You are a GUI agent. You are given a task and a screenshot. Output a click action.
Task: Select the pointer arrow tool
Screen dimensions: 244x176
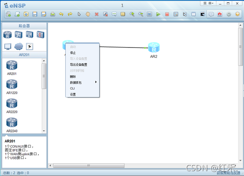[79, 15]
